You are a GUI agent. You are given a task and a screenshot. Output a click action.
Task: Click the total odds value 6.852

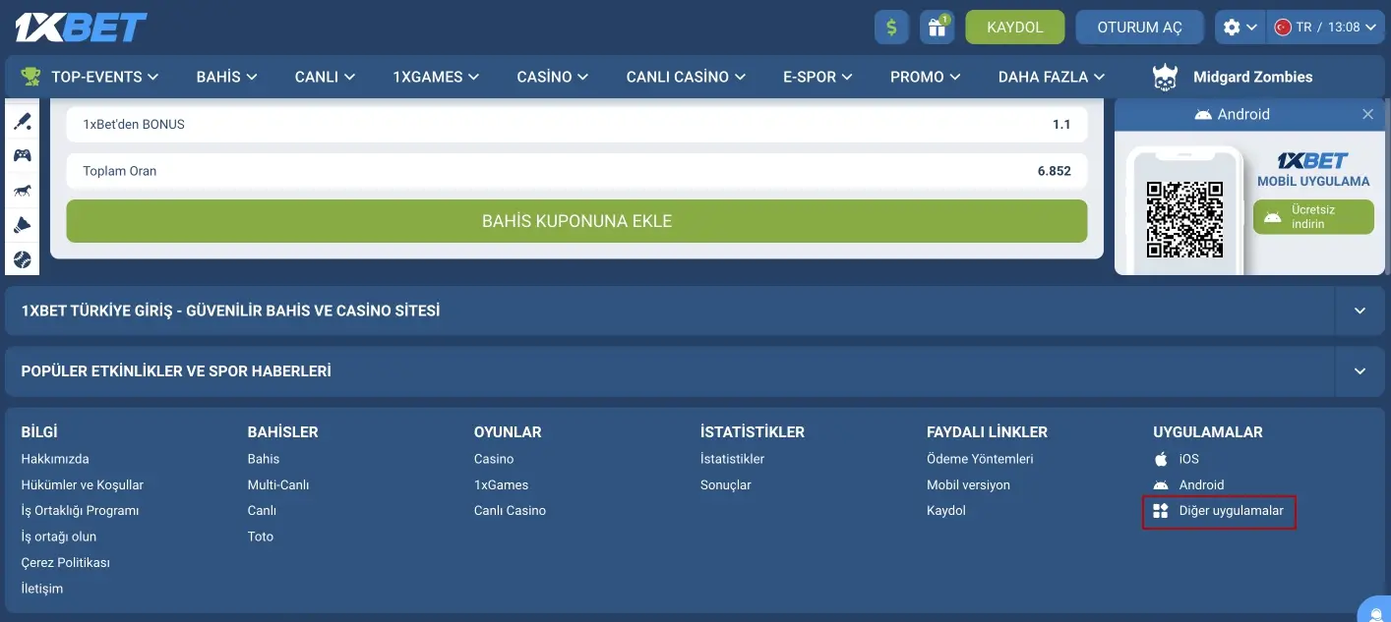click(x=1054, y=171)
